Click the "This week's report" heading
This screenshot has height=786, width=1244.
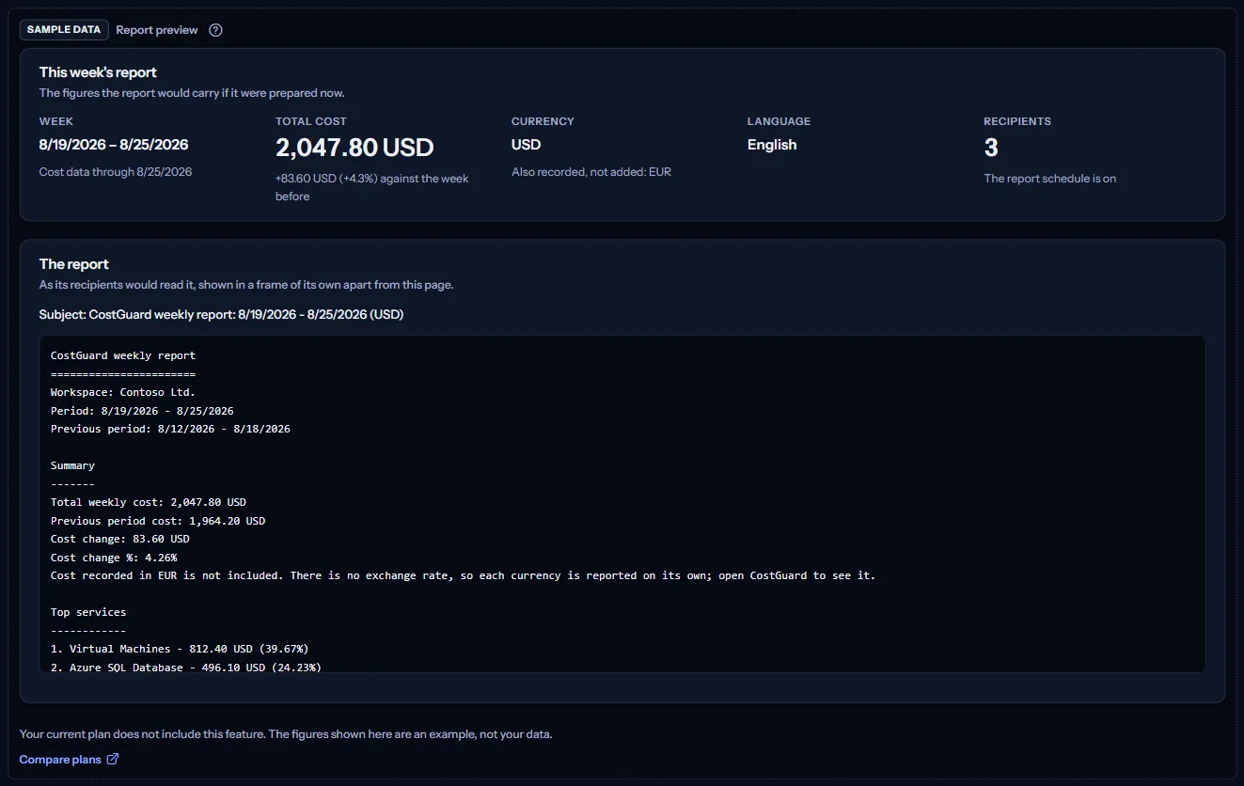[x=98, y=72]
